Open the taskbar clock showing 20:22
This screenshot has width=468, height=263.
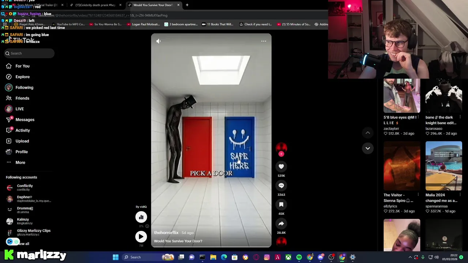click(x=450, y=257)
